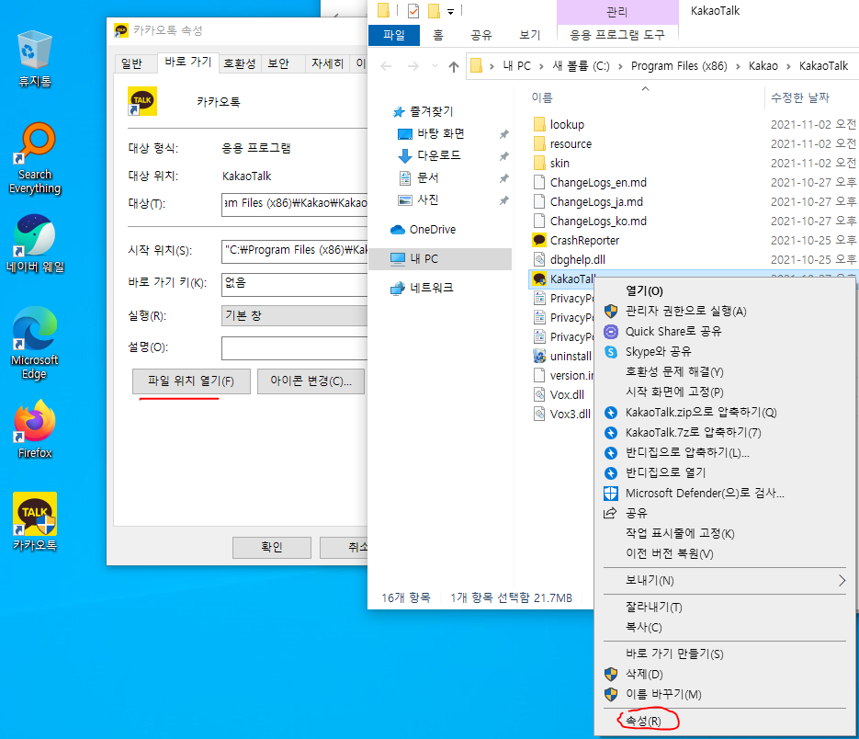Image resolution: width=859 pixels, height=739 pixels.
Task: Click 확인 button in properties dialog
Action: (272, 547)
